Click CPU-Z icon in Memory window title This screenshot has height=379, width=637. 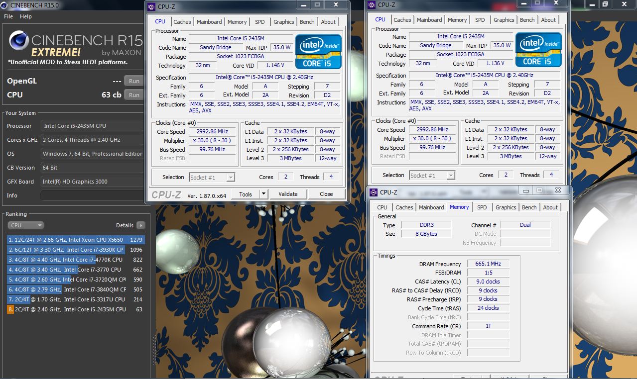click(x=374, y=192)
